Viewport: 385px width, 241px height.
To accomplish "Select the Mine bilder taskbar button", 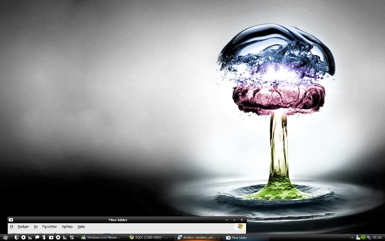I will tap(245, 237).
